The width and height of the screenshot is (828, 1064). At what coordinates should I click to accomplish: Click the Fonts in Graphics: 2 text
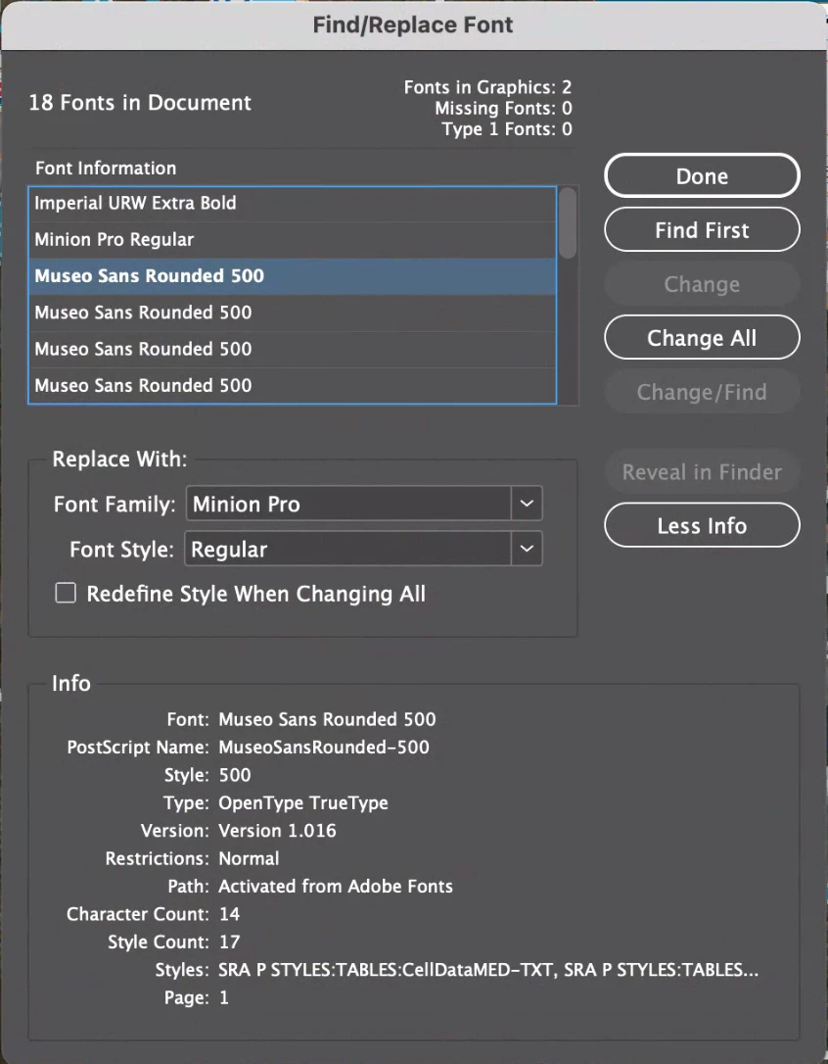coord(487,87)
